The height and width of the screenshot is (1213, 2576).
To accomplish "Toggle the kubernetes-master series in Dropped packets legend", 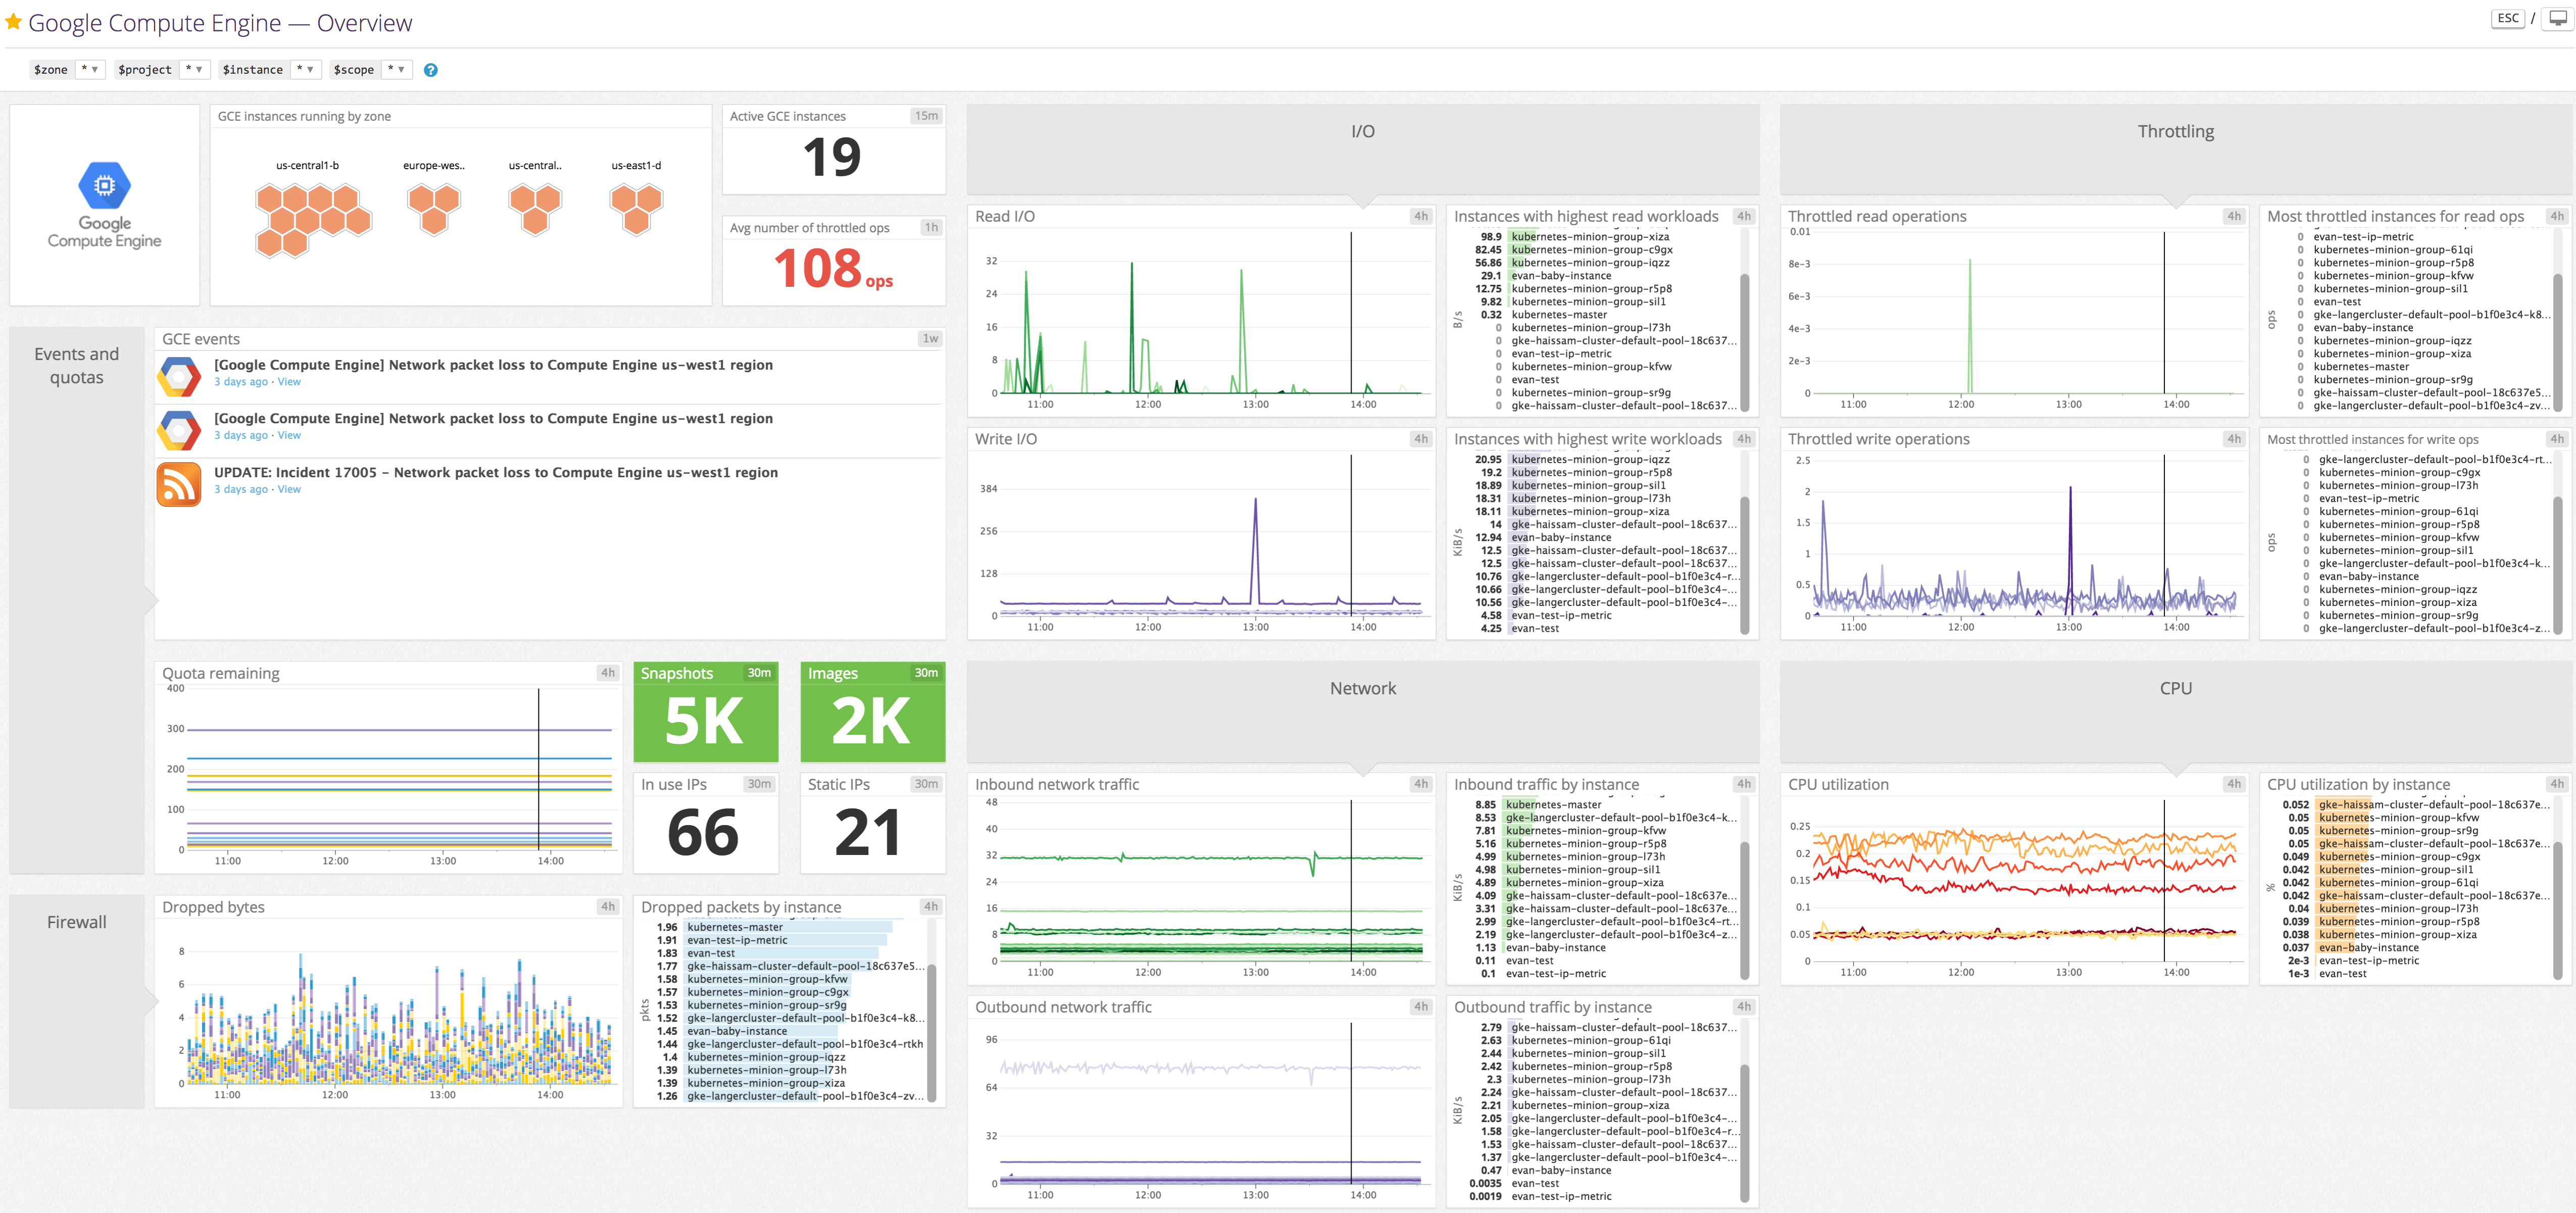I will tap(735, 927).
